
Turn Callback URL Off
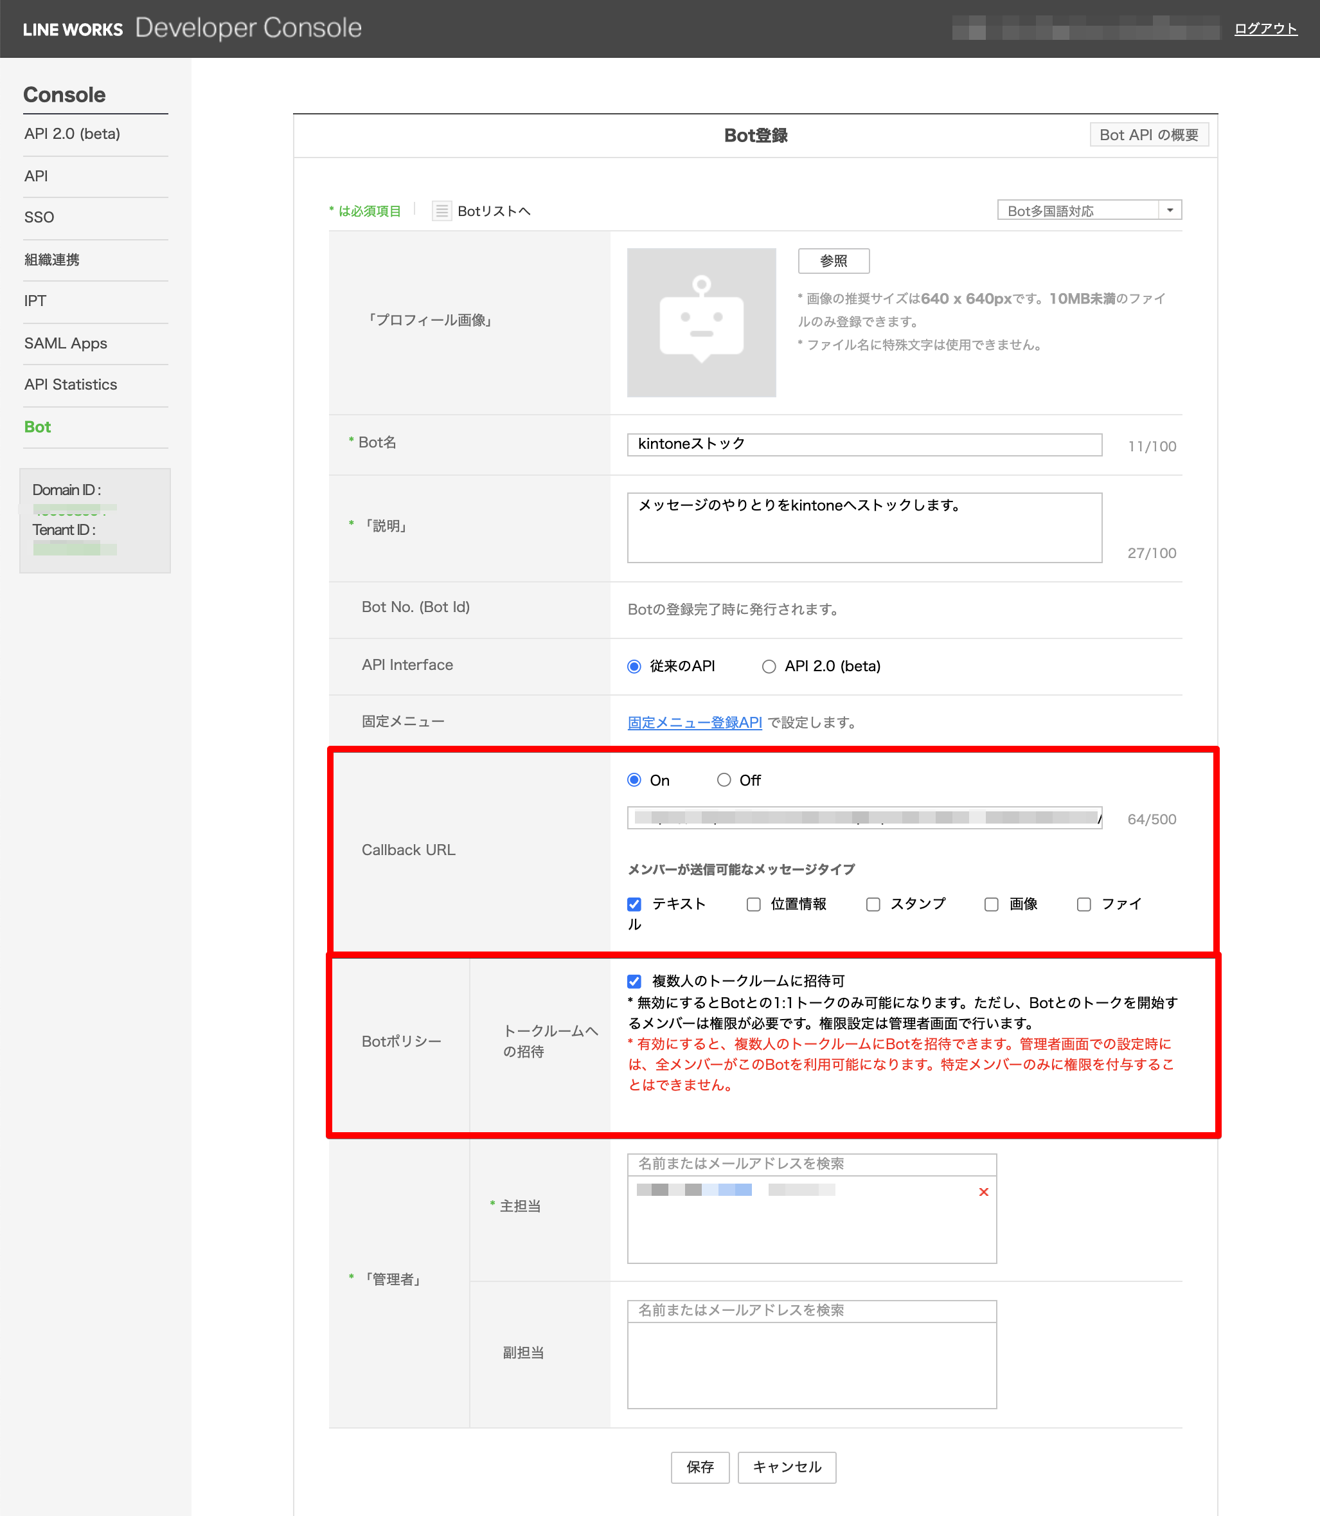(x=724, y=780)
